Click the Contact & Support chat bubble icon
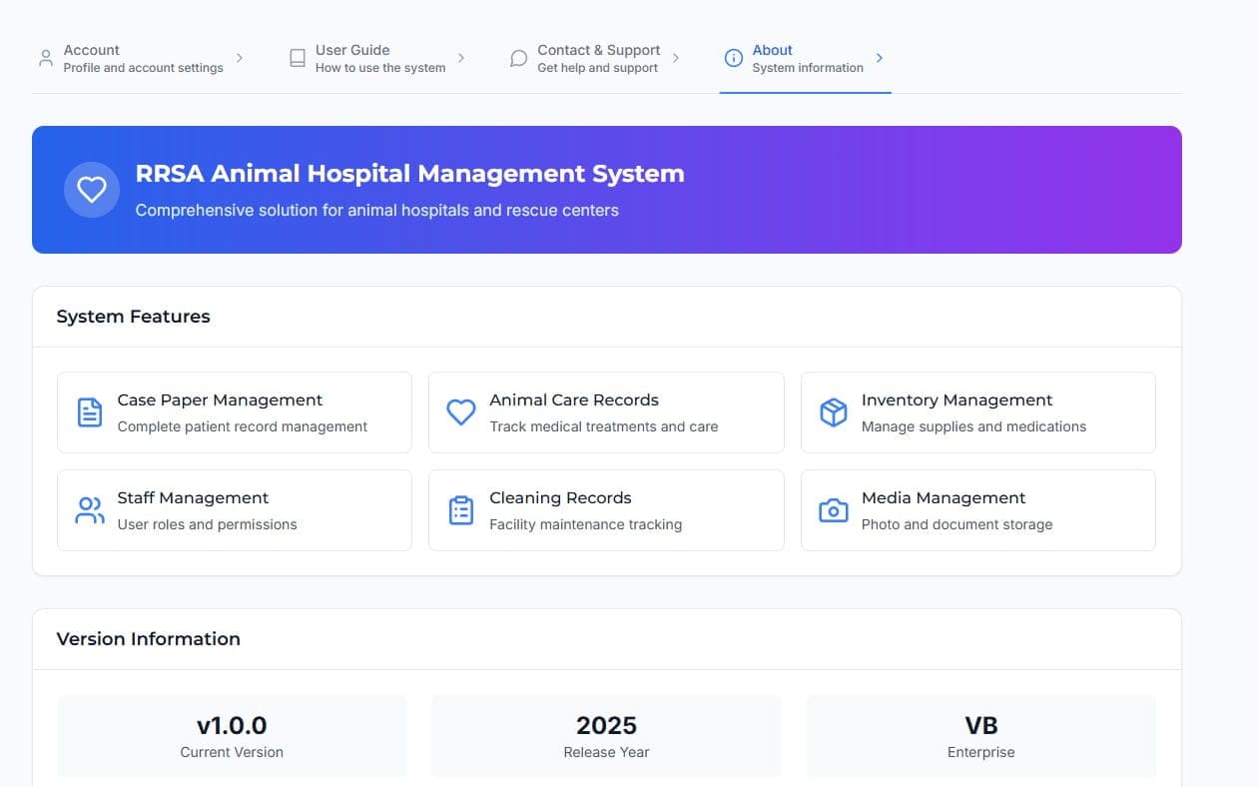1259x787 pixels. 518,58
